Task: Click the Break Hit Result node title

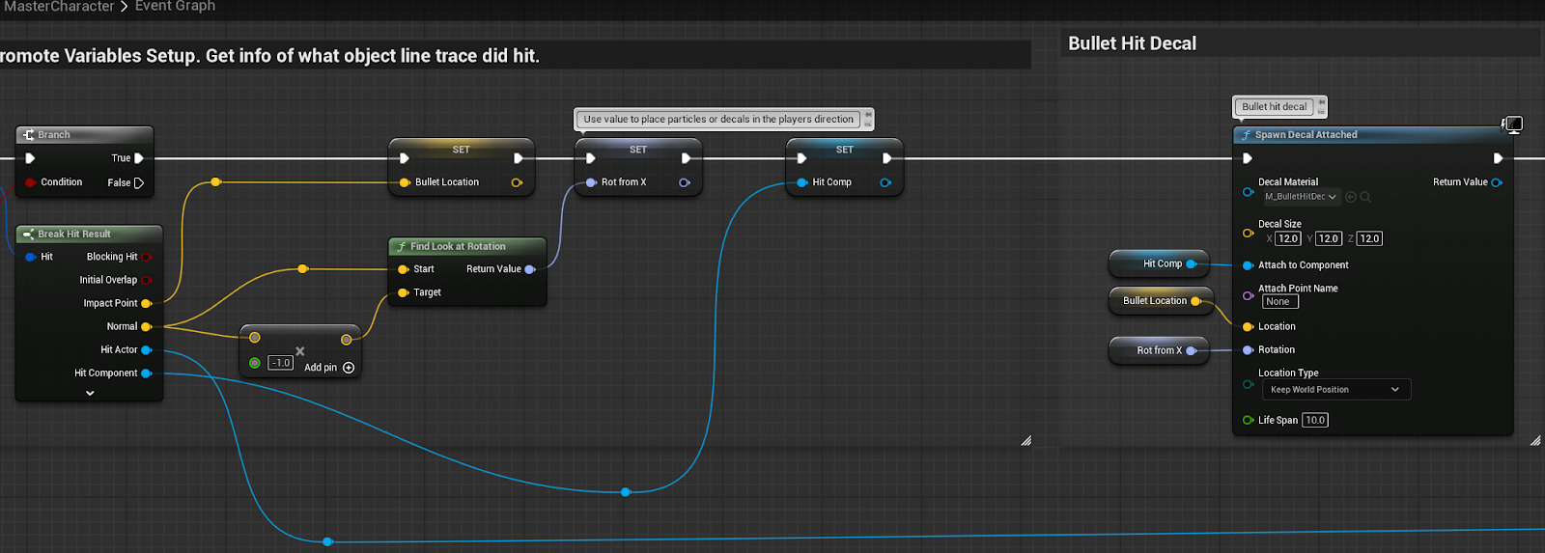Action: (74, 235)
